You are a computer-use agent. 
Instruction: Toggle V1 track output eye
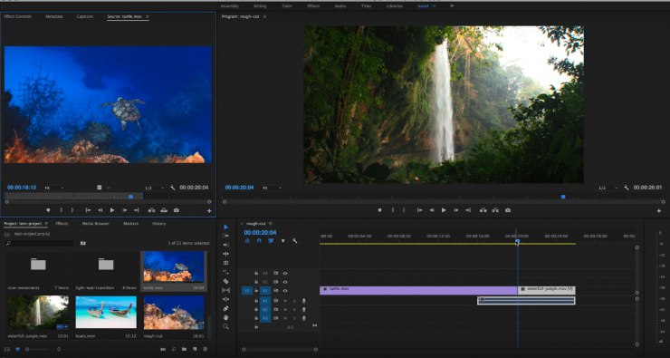tap(285, 291)
